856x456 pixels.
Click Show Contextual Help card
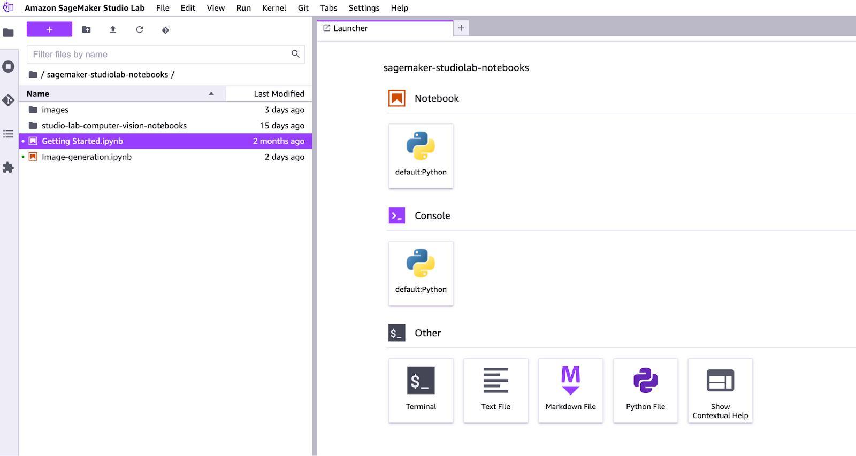721,390
